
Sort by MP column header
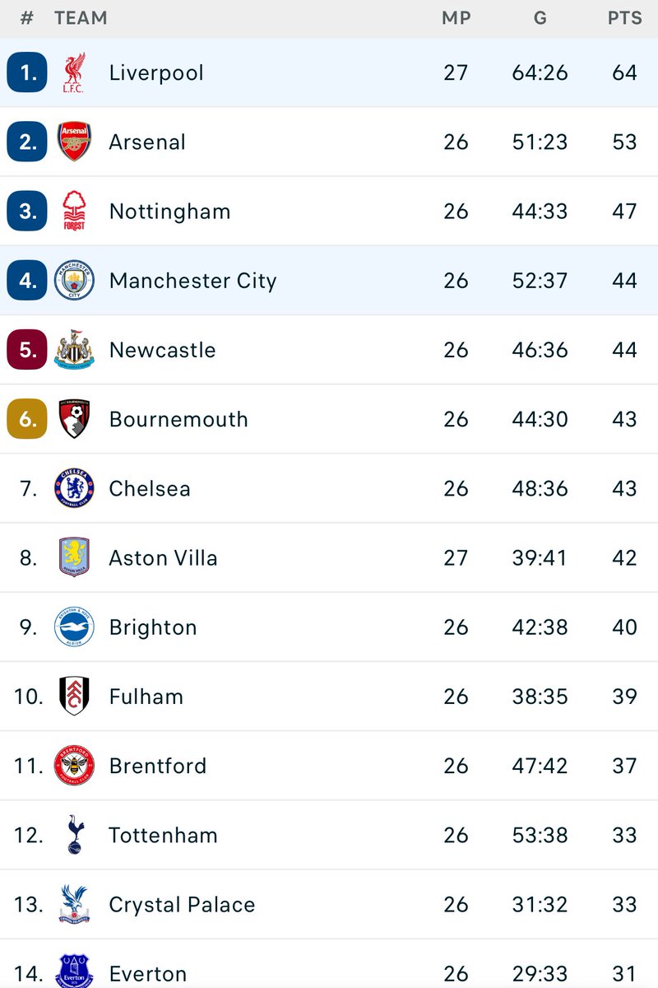point(456,17)
